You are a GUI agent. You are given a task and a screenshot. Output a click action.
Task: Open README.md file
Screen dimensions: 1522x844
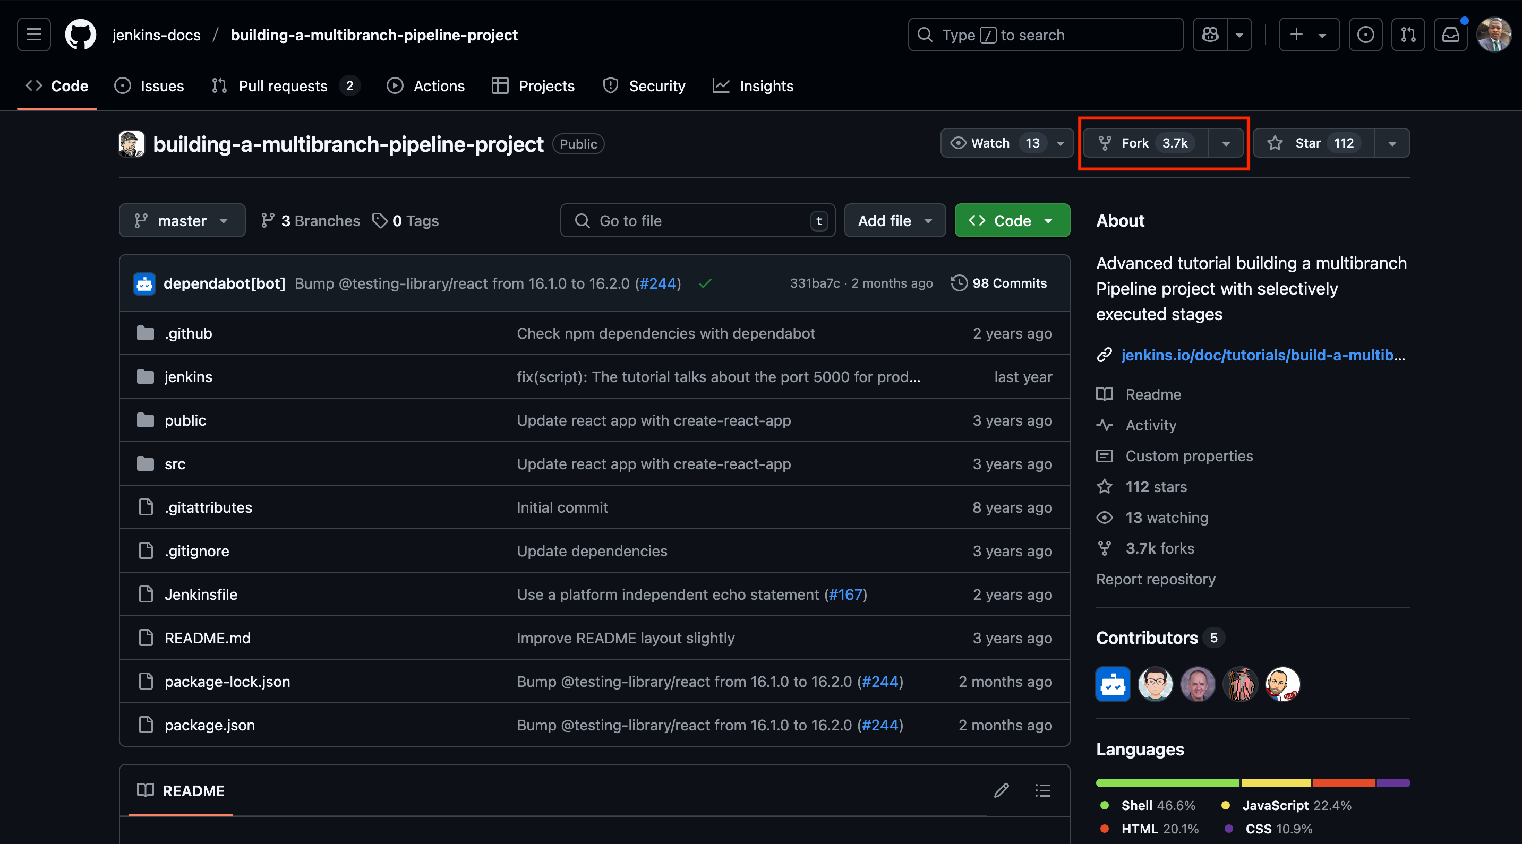click(x=208, y=638)
